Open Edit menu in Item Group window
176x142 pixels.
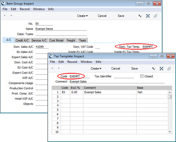coord(13,9)
